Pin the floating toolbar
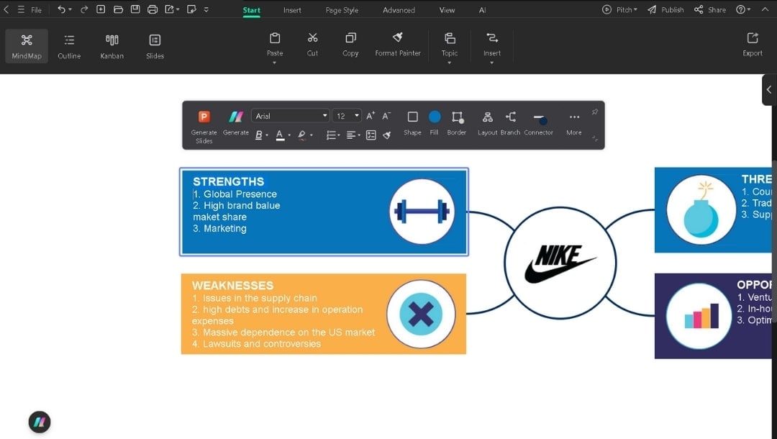 point(595,112)
